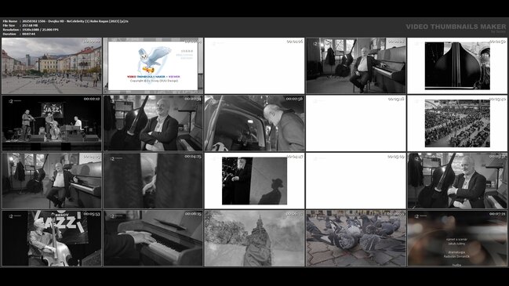Screen dimensions: 509x286
Task: Click the closeup pigeons on pavement frame
Action: [356, 238]
